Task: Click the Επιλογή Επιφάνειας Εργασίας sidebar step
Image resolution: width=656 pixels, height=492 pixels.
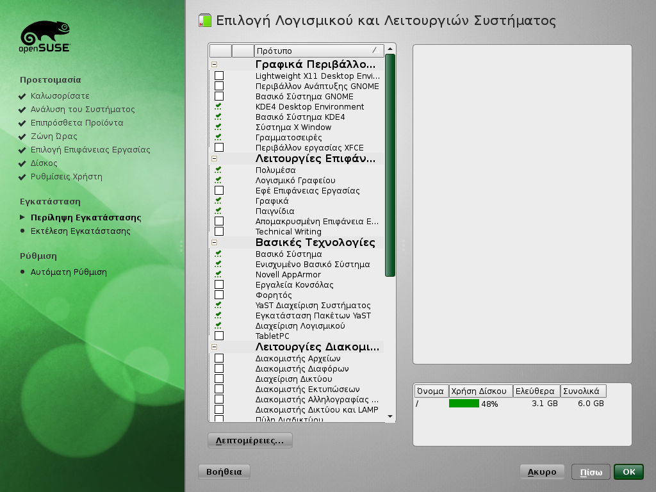Action: click(x=90, y=150)
